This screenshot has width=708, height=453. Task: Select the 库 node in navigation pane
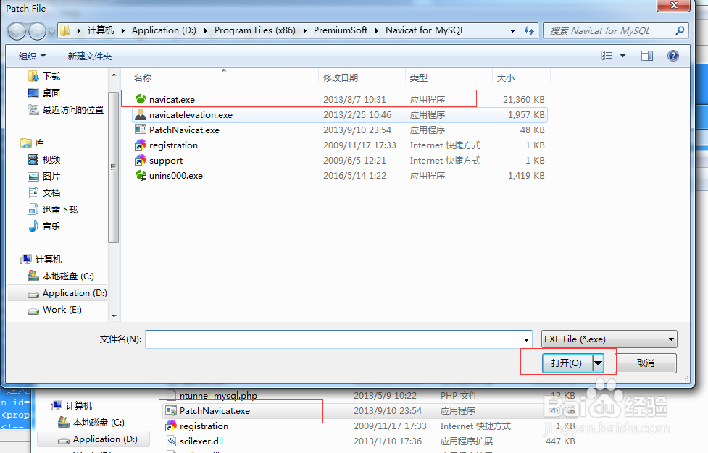[40, 143]
